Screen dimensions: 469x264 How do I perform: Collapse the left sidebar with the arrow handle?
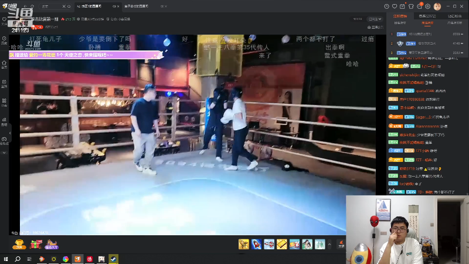pos(10,133)
